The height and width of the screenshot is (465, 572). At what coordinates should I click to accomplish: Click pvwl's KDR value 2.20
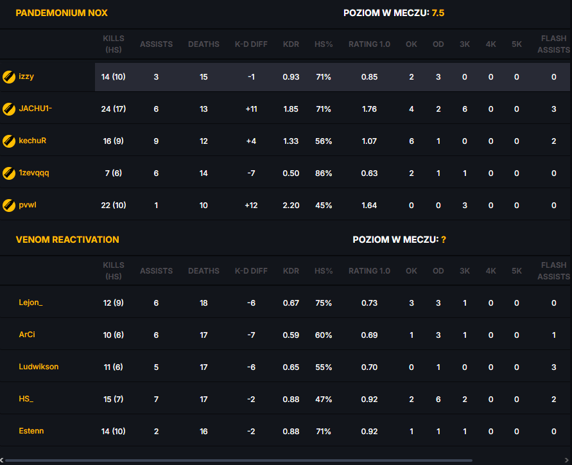pyautogui.click(x=291, y=206)
